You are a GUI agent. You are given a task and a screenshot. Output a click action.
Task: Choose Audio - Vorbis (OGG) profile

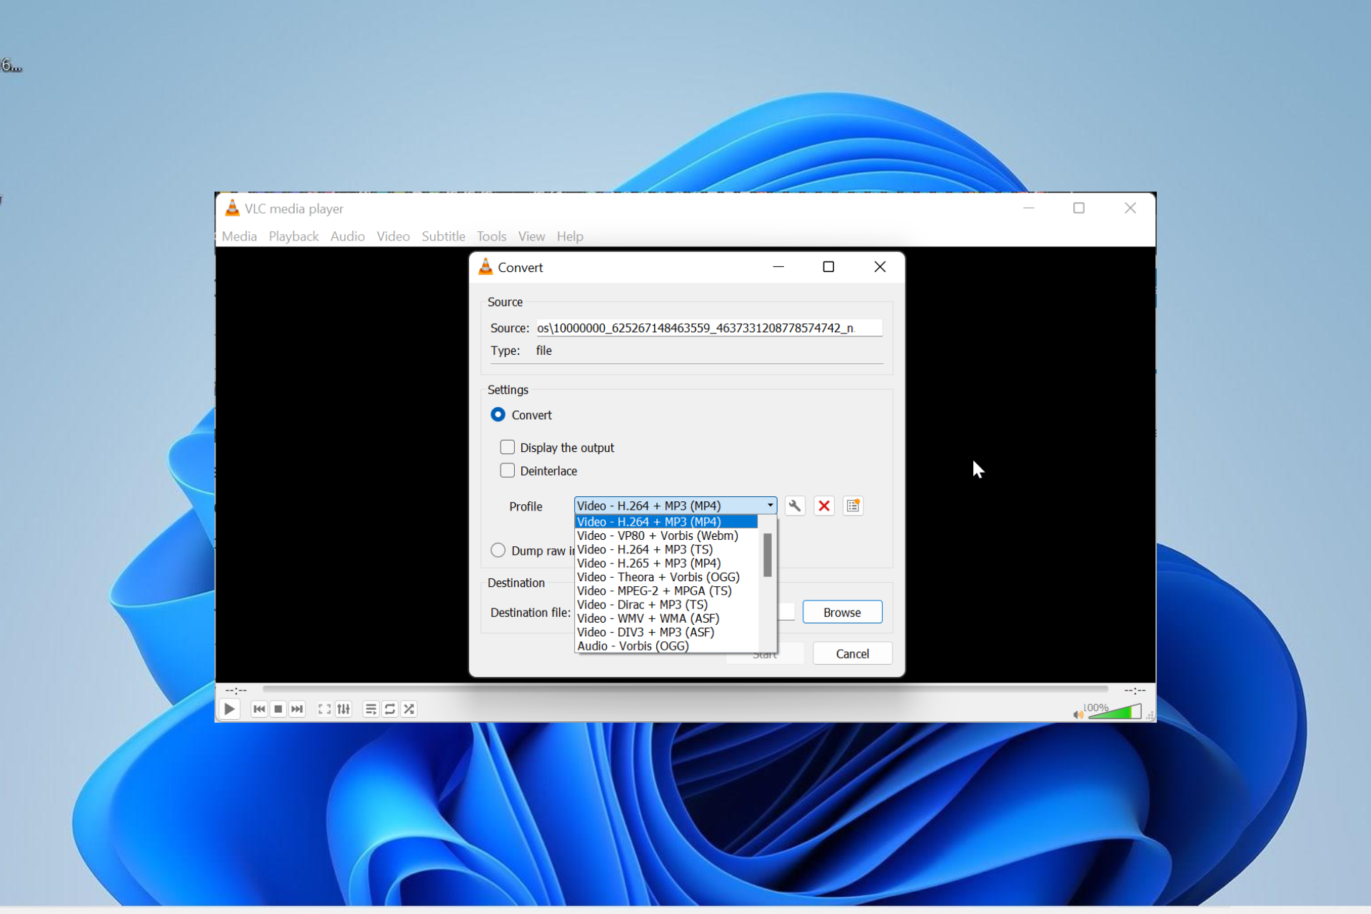(666, 646)
